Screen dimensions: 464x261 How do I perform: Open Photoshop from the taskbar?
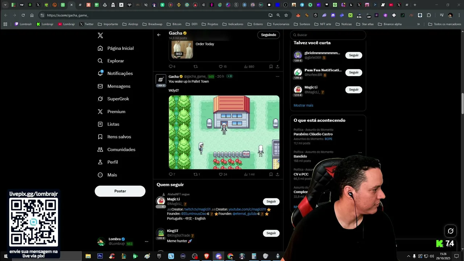pos(100,256)
